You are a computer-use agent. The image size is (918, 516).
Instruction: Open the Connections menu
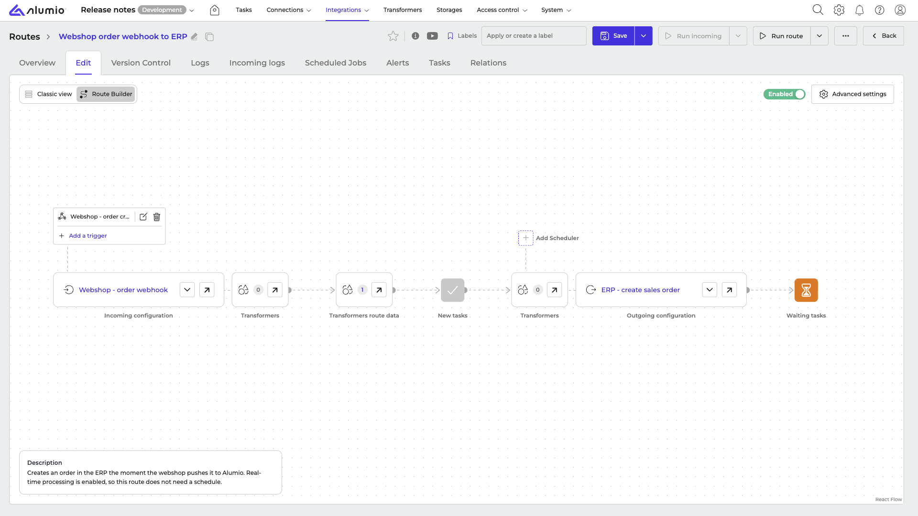click(x=289, y=10)
